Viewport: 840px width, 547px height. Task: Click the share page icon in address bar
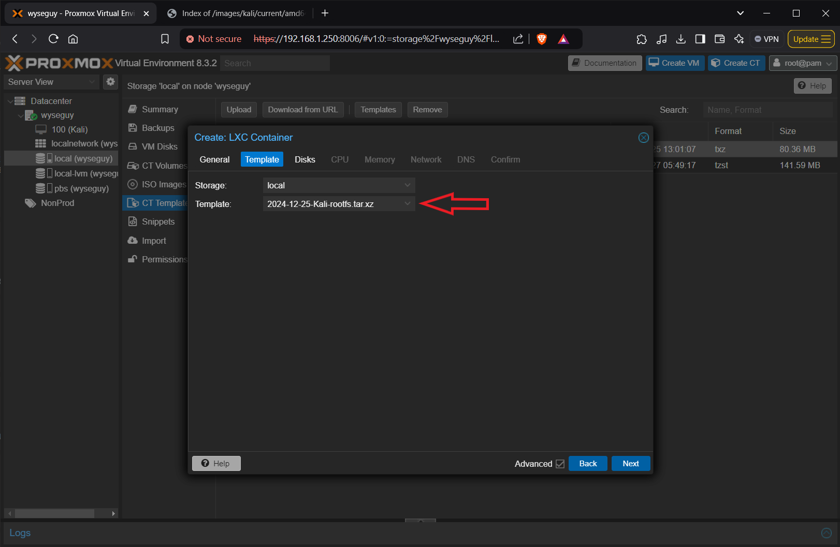pyautogui.click(x=518, y=39)
